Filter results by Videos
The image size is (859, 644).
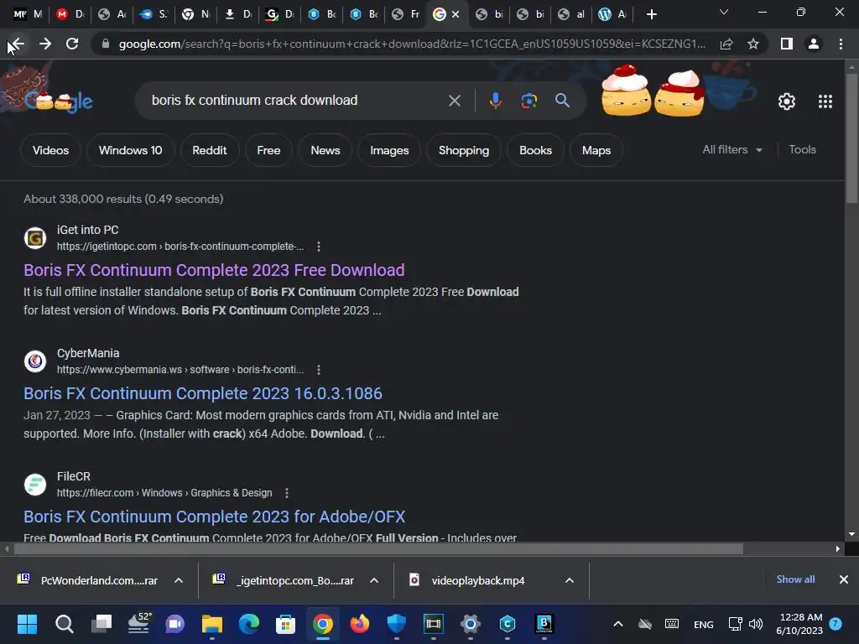point(50,150)
